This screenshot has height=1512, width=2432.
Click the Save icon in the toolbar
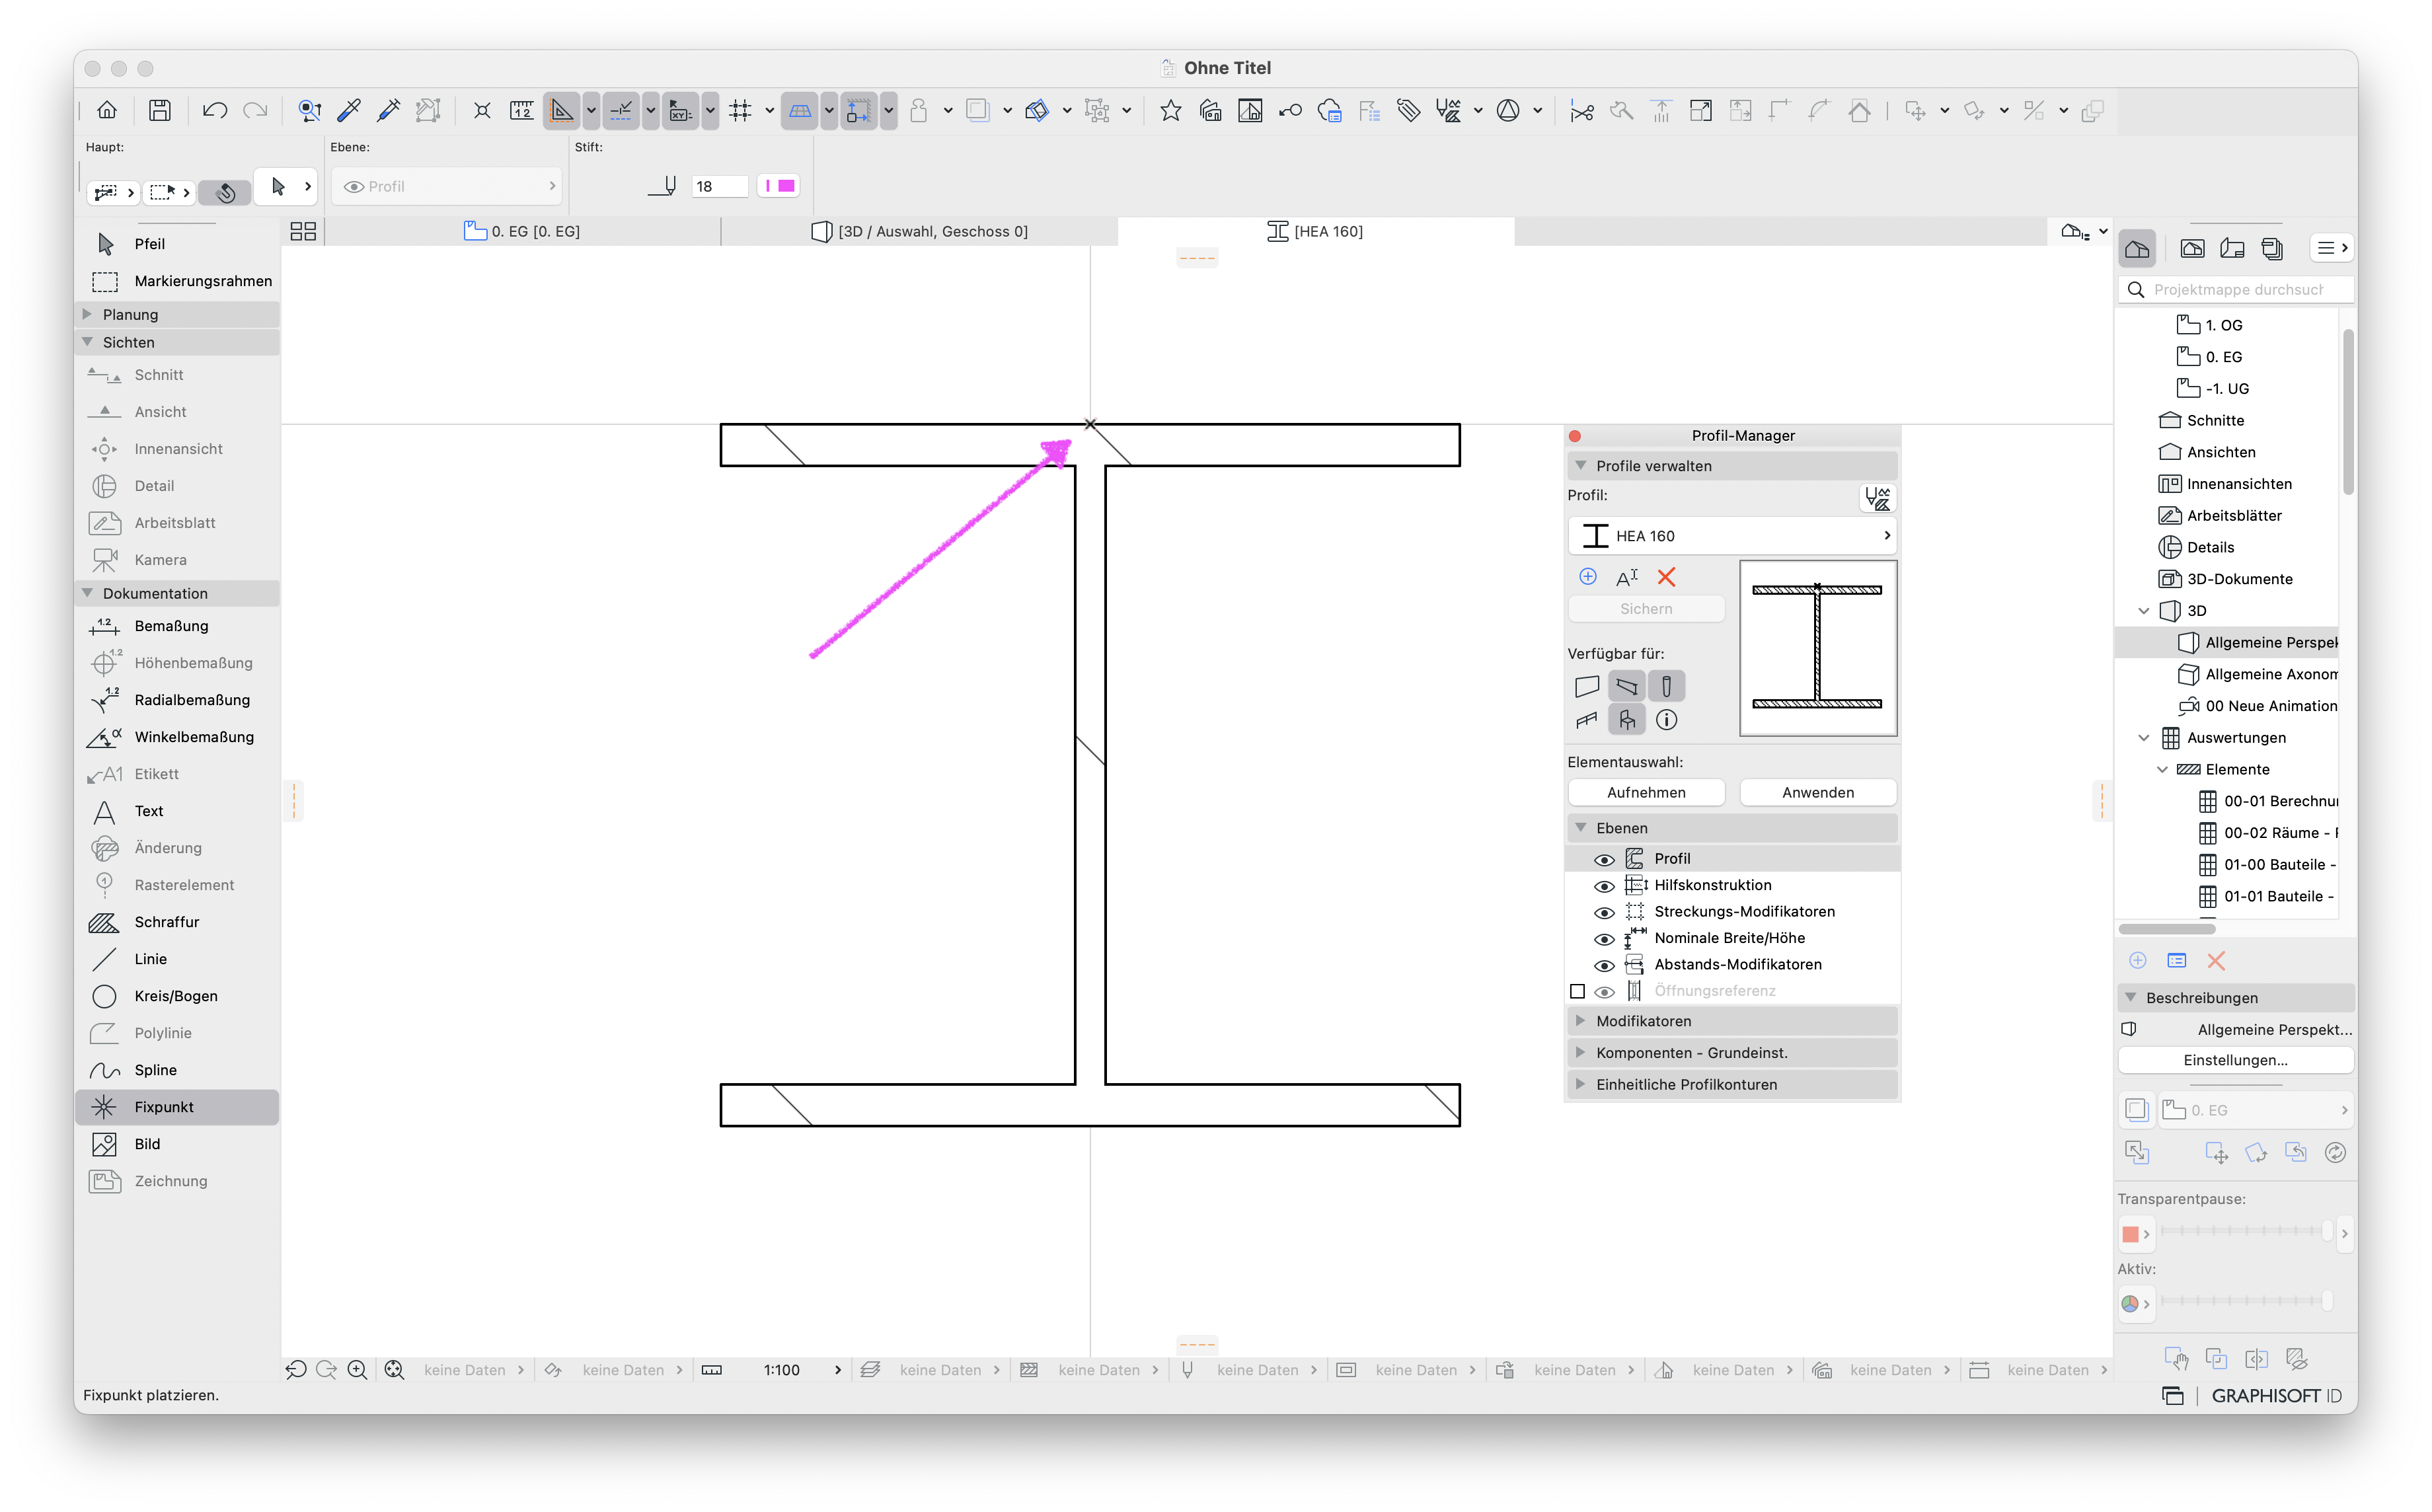tap(160, 110)
